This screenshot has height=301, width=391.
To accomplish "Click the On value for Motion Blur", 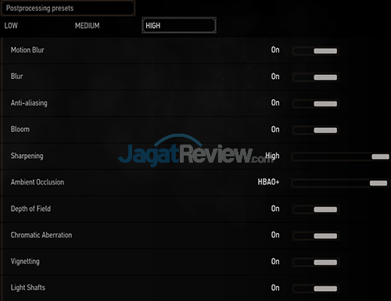I will 275,50.
